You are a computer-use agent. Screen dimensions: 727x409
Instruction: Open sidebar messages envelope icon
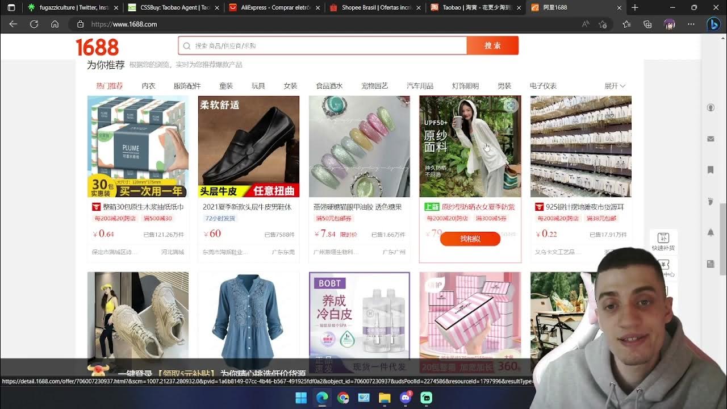711,139
